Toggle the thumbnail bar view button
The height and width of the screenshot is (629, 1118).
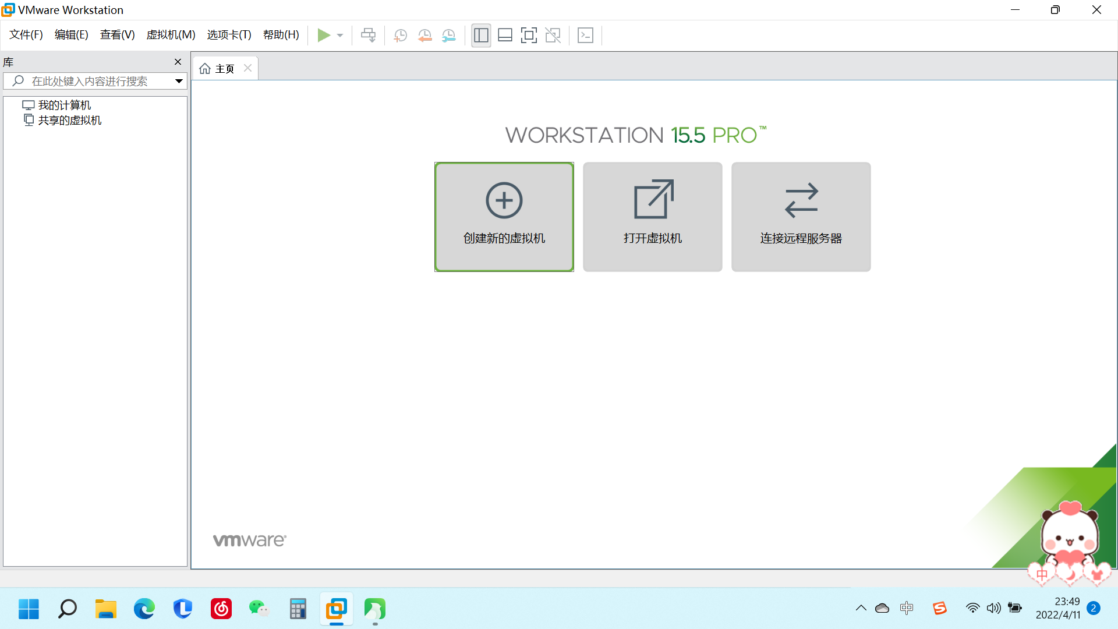click(x=505, y=36)
